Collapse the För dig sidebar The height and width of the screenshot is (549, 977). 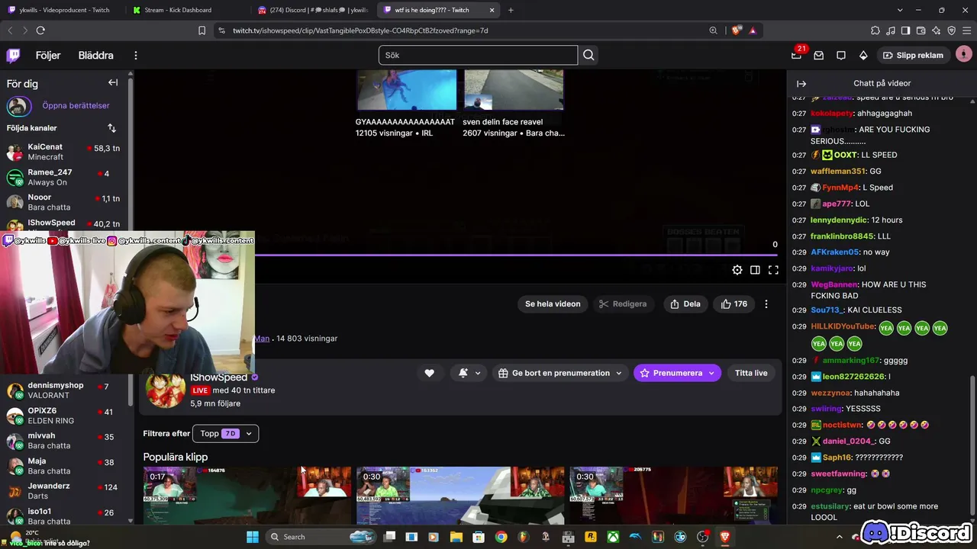(113, 82)
